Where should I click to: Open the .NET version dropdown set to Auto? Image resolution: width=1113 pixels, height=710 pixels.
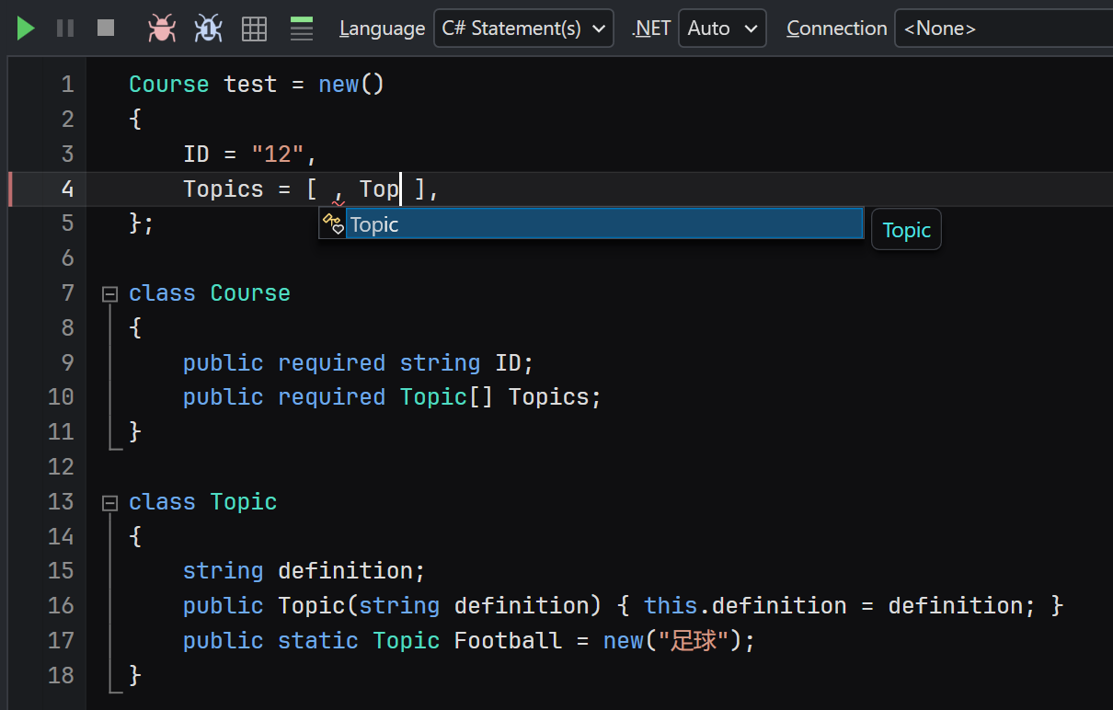(722, 29)
